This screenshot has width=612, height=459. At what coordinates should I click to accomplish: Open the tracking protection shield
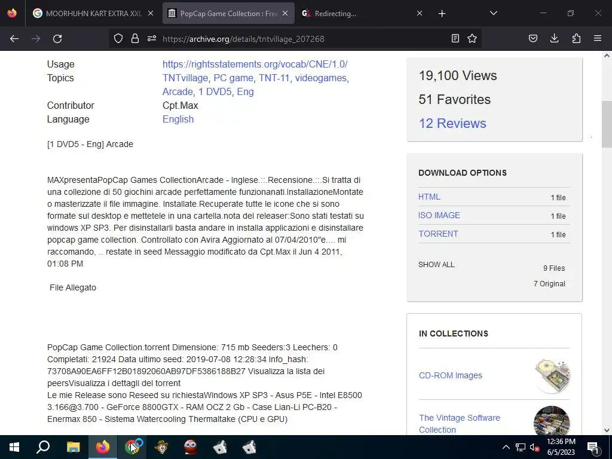pos(118,38)
